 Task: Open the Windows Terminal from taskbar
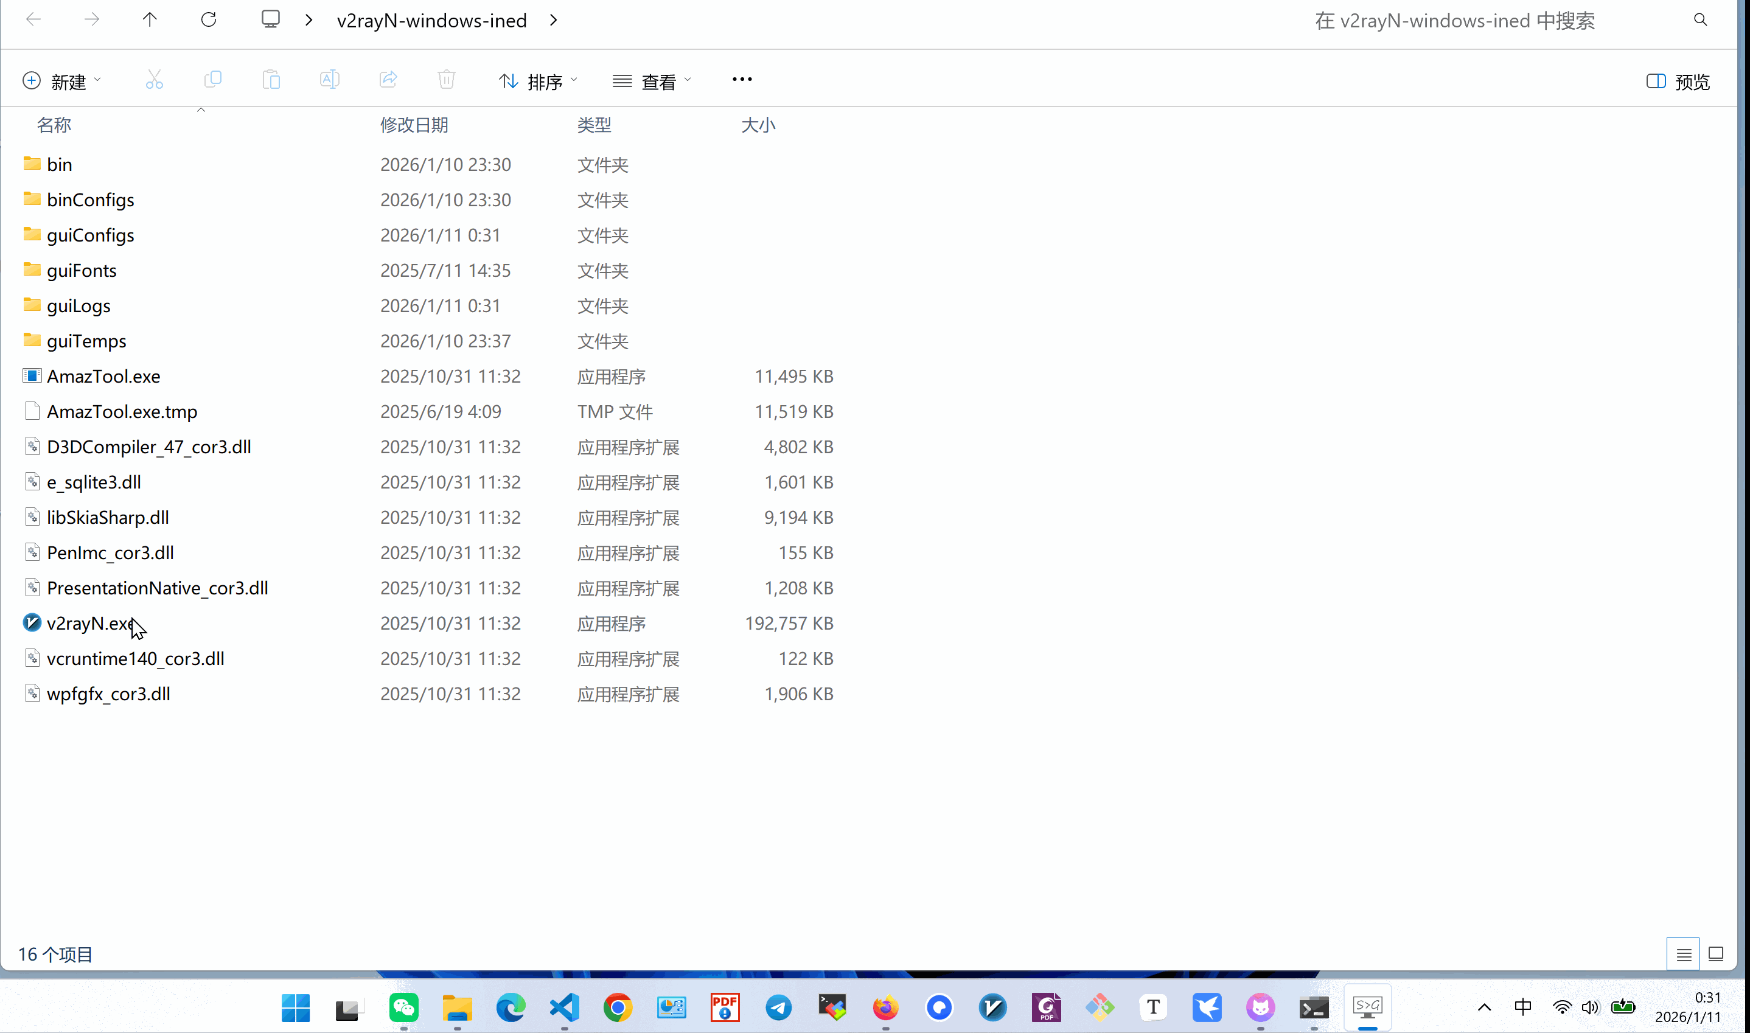pyautogui.click(x=1314, y=1007)
